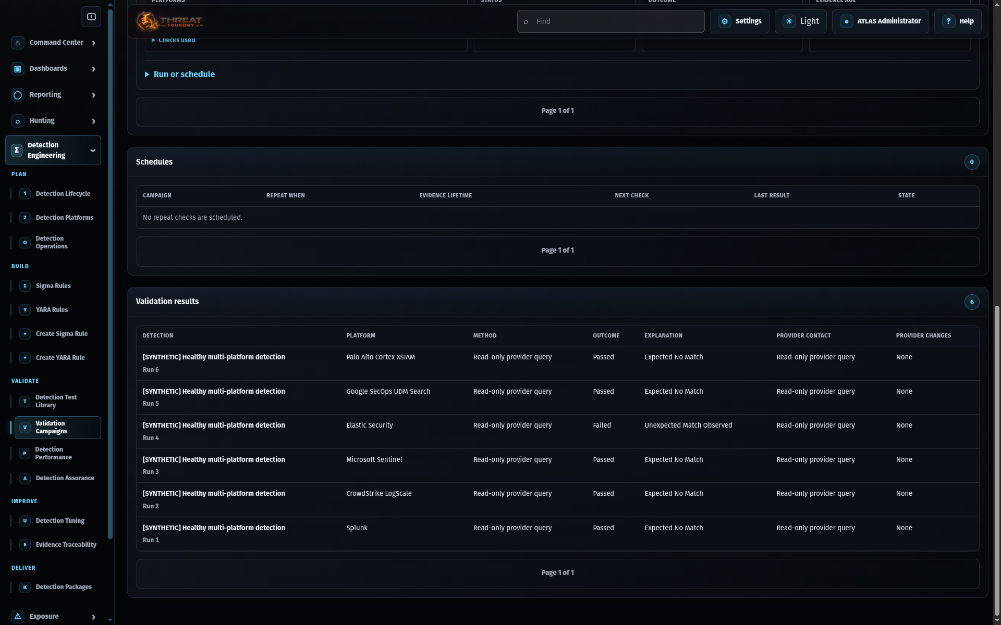The width and height of the screenshot is (1001, 625).
Task: Focus the Find search field
Action: pyautogui.click(x=611, y=21)
